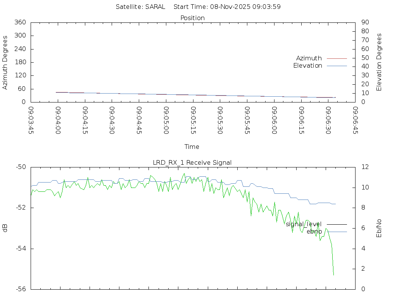Click the Time axis label

pos(192,147)
